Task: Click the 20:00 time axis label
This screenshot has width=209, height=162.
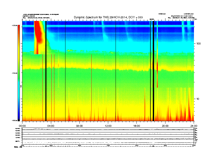Action: (165, 126)
